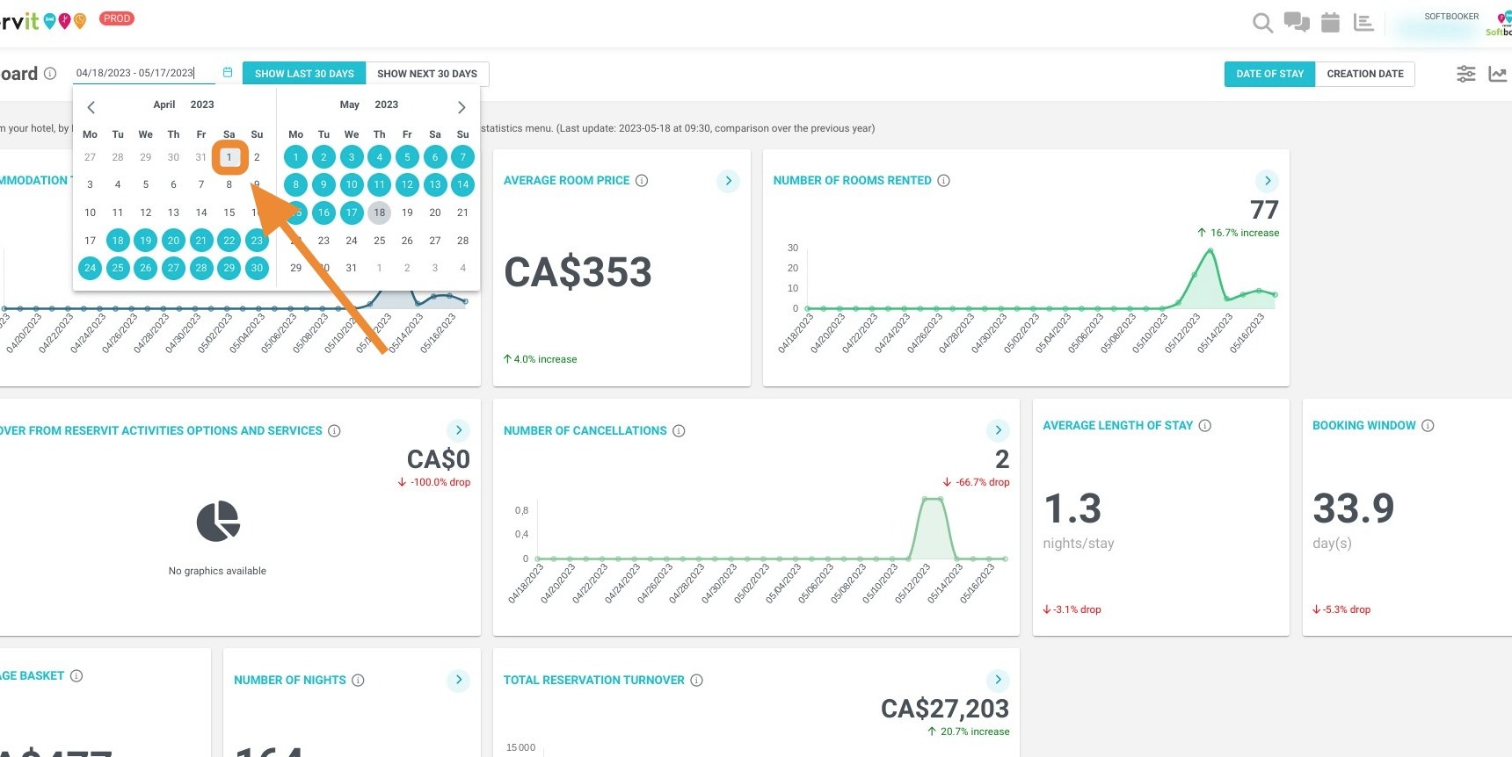Select April 30 in the calendar
Image resolution: width=1512 pixels, height=757 pixels.
257,268
